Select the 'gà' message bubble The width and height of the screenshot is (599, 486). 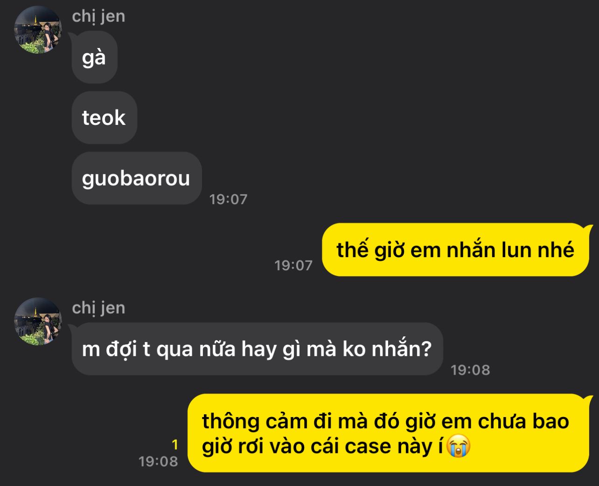point(94,57)
